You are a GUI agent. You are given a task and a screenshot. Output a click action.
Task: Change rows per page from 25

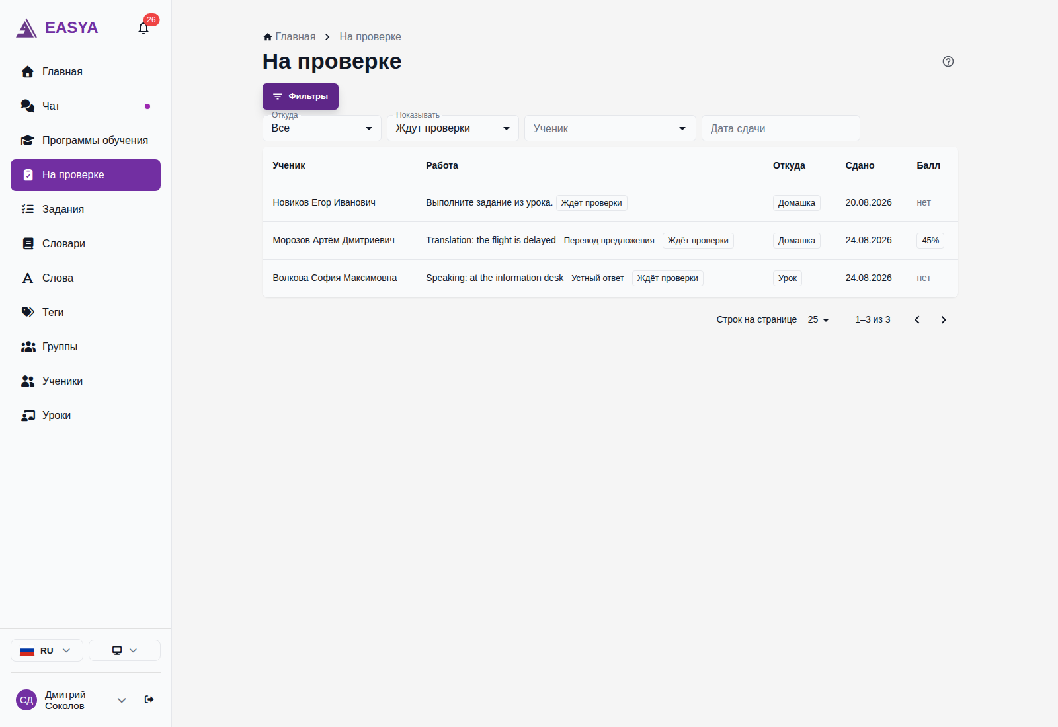point(819,320)
